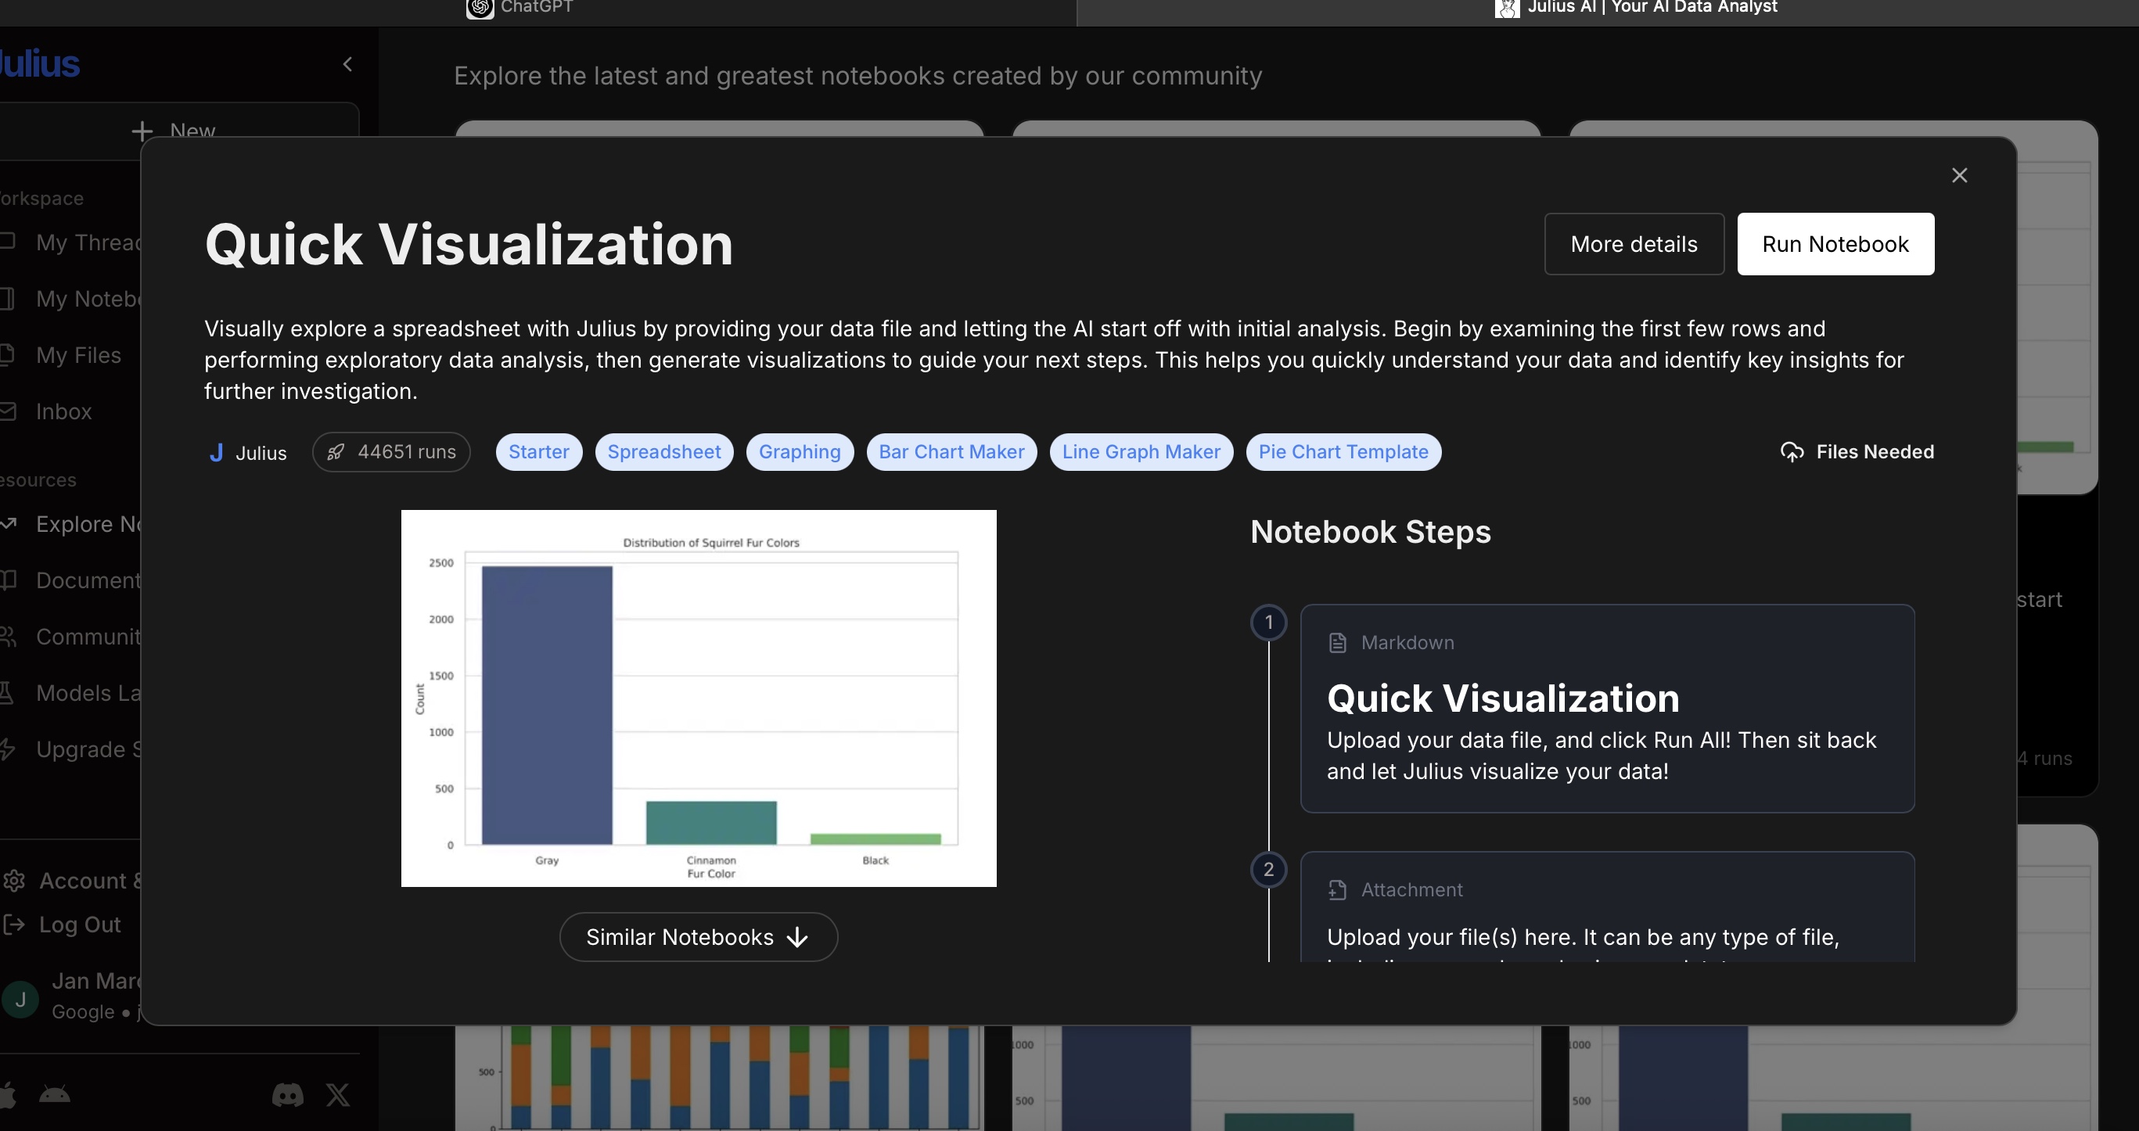Screen dimensions: 2139x1131
Task: Select the Spreadsheet tag
Action: 663,452
